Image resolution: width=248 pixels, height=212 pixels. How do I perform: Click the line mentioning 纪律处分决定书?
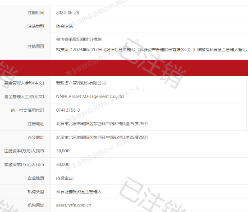tap(152, 50)
